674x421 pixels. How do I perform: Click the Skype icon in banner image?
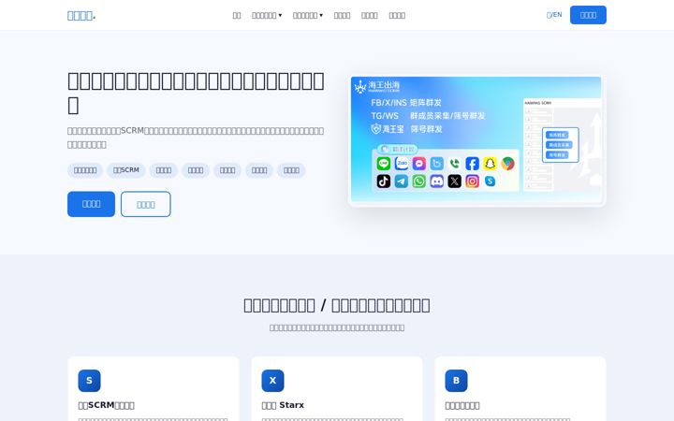(x=490, y=181)
